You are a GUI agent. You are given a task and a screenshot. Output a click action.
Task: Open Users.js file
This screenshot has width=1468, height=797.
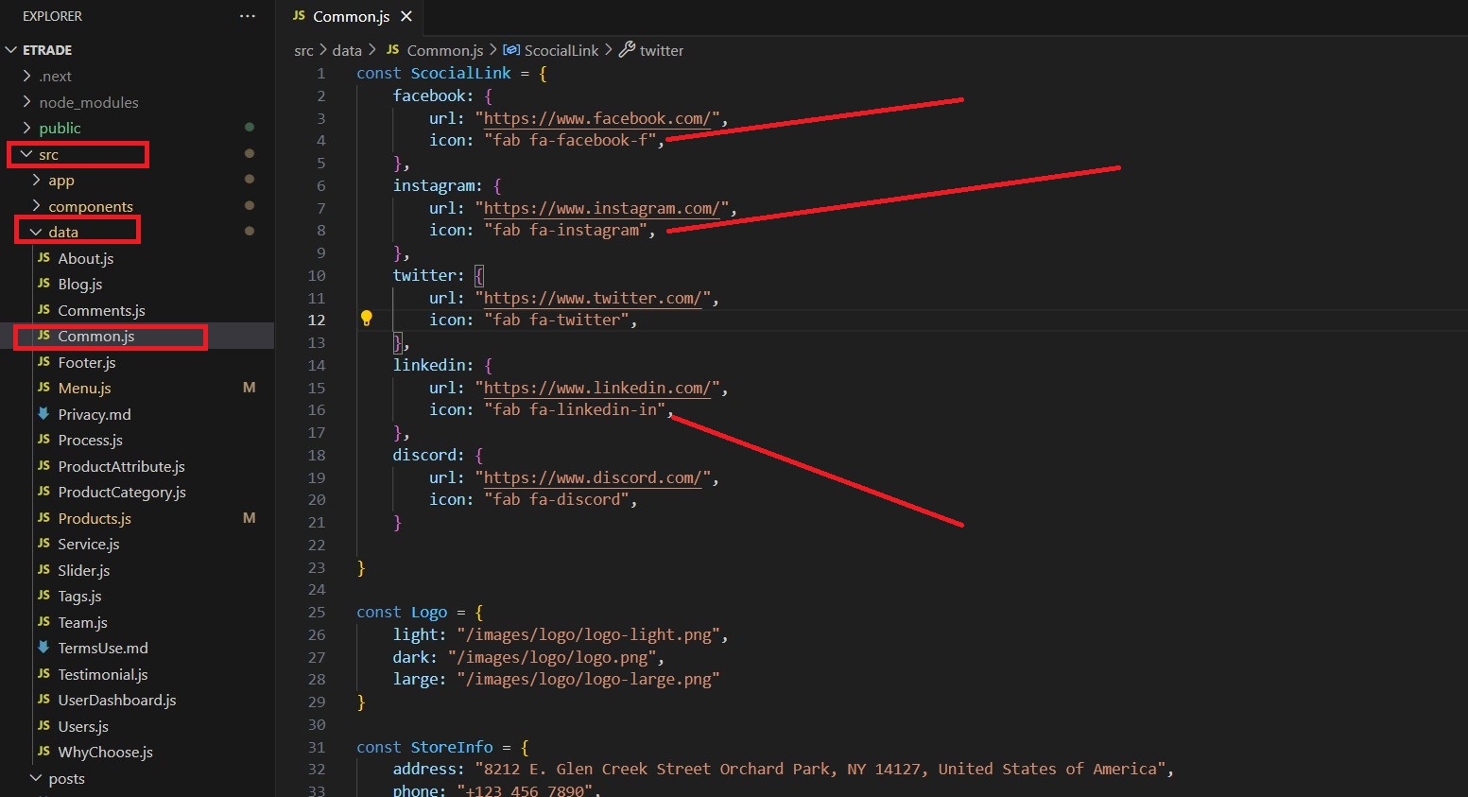pyautogui.click(x=82, y=726)
